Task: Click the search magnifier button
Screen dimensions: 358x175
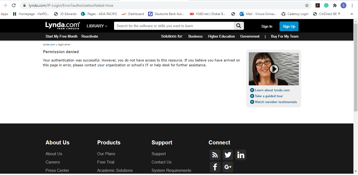Action: point(239,26)
